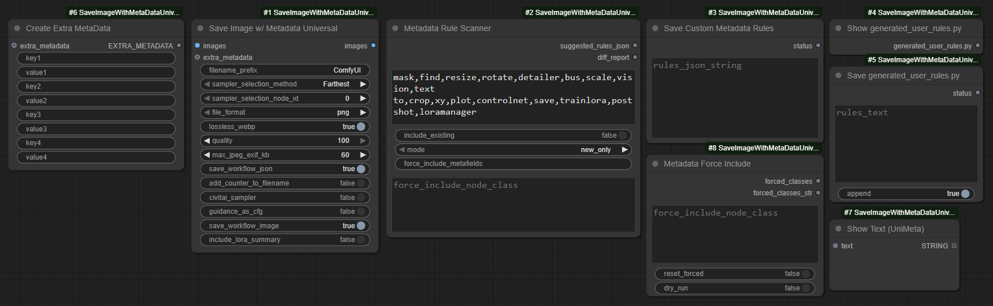Screen dimensions: 993x306
Task: Toggle the append switch
Action: (965, 194)
